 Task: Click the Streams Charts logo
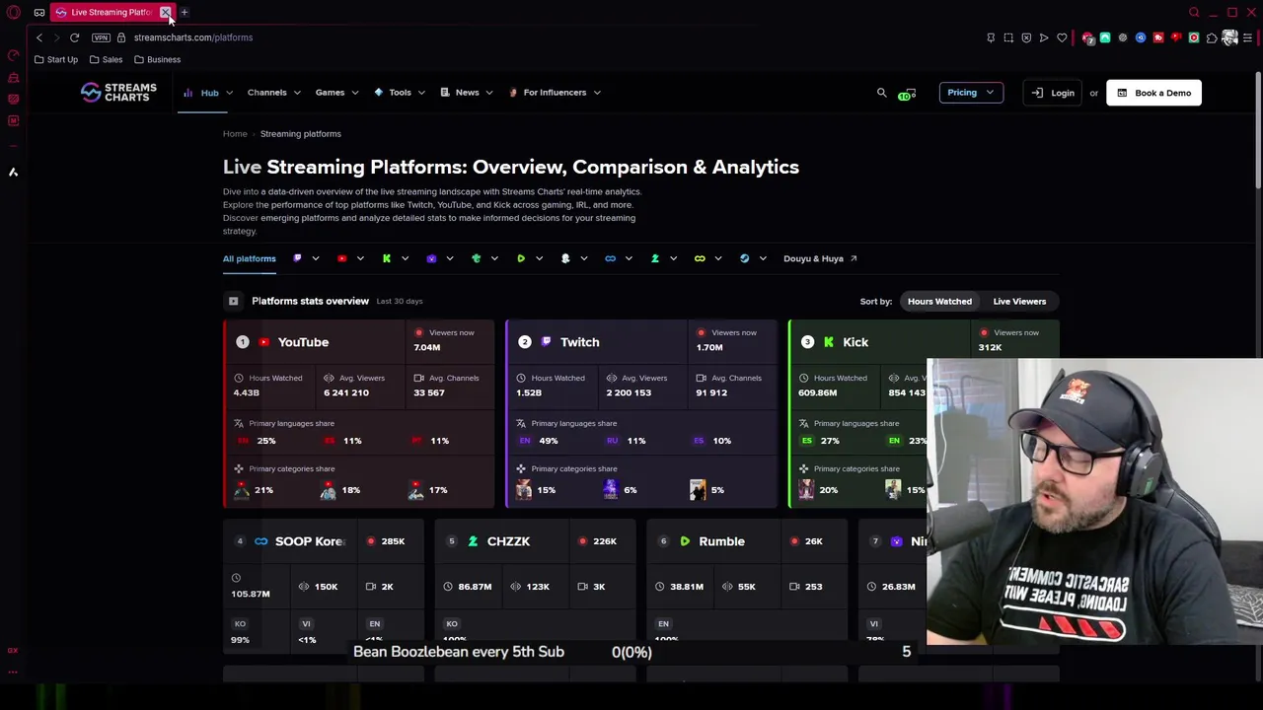[x=118, y=93]
